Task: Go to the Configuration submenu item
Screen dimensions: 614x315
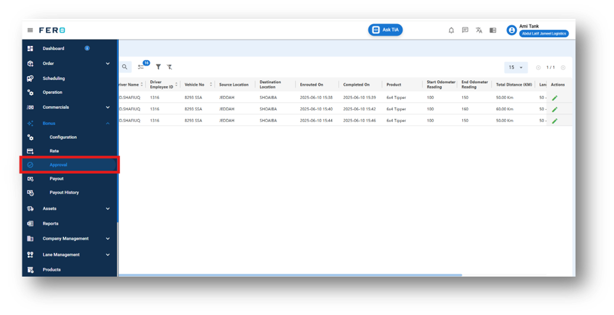Action: point(63,137)
